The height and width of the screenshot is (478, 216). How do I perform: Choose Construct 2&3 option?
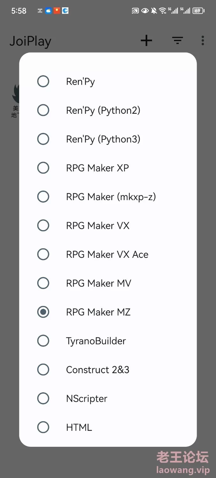[108, 370]
